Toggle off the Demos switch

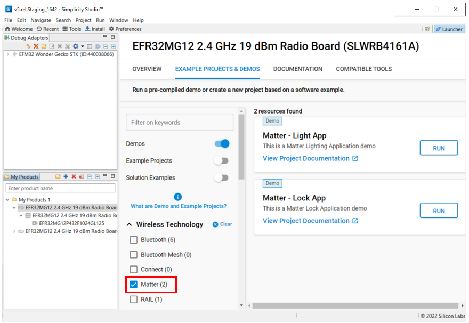click(222, 143)
